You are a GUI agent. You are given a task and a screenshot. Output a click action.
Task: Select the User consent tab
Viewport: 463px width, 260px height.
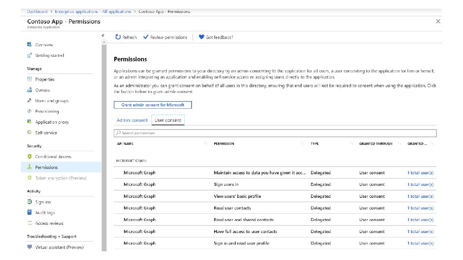click(167, 120)
